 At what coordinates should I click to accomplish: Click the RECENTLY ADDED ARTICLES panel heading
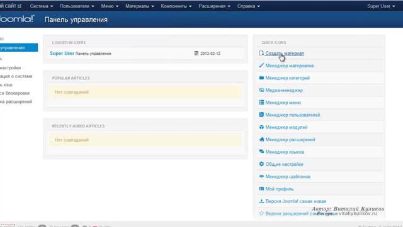coord(78,126)
